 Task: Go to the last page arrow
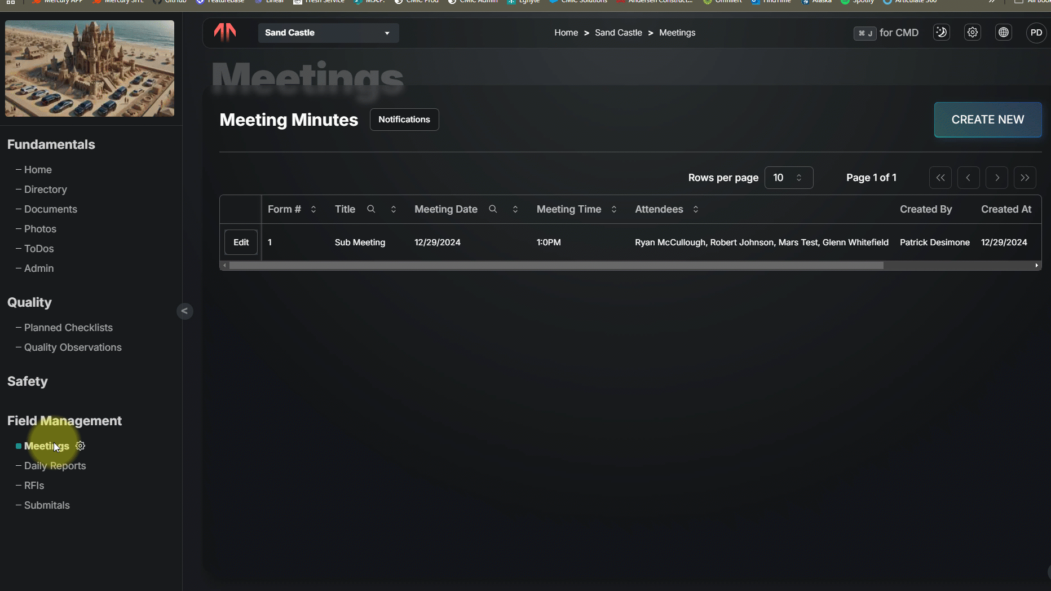(1024, 178)
